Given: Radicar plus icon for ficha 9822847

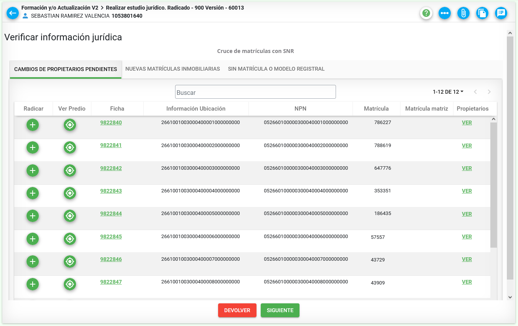Looking at the screenshot, I should click(x=33, y=285).
